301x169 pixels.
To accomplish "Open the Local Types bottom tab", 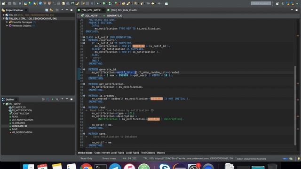I will coord(132,153).
